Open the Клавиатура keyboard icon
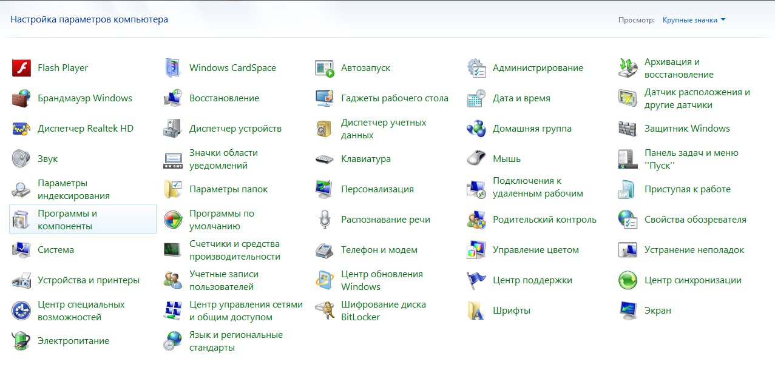Viewport: 775px width, 367px height. 325,159
